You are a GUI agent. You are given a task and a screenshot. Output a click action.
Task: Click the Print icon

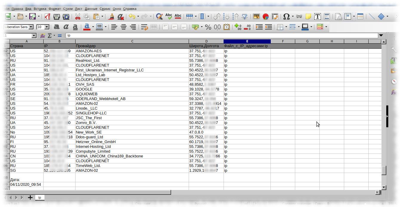(x=57, y=16)
